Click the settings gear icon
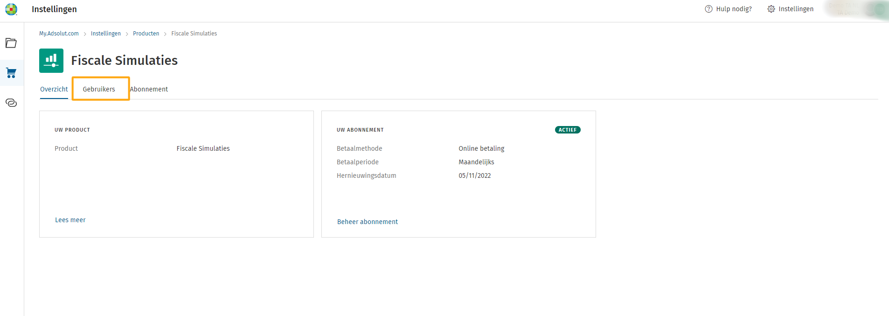The height and width of the screenshot is (316, 889). click(771, 9)
